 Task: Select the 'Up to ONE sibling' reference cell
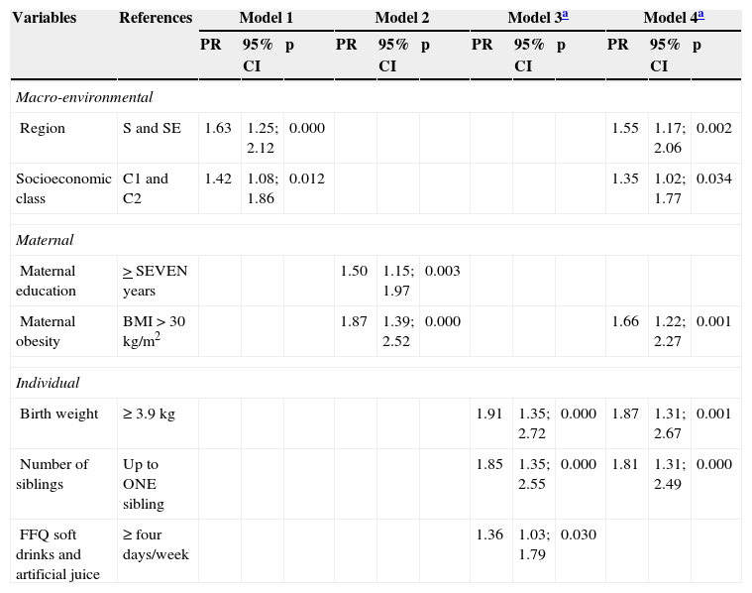pyautogui.click(x=146, y=484)
